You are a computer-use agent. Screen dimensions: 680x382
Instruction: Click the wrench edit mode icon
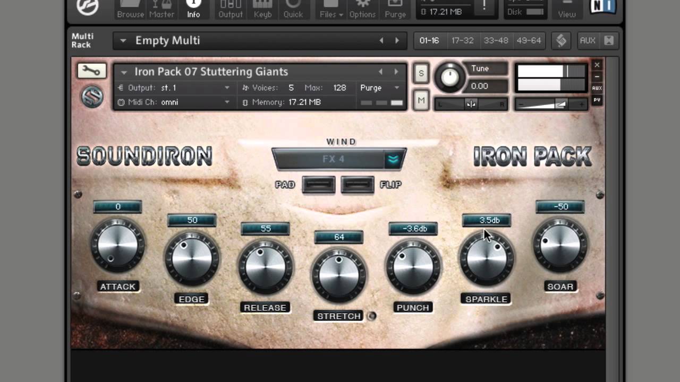[92, 71]
